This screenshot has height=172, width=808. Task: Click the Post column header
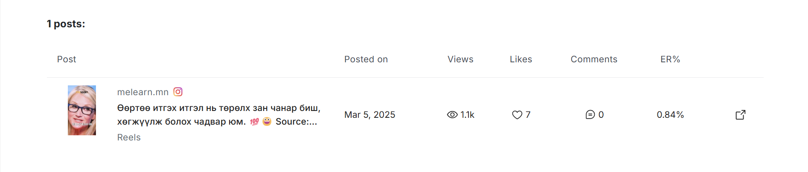(67, 59)
